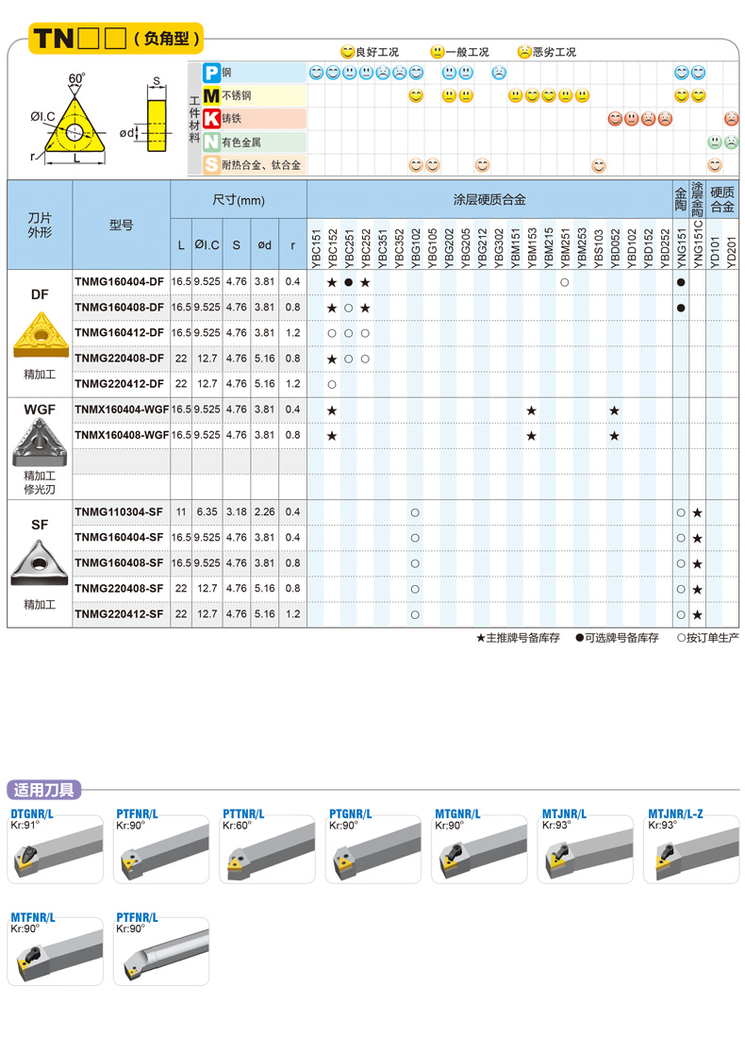Click the ød dimension column header

(x=264, y=244)
